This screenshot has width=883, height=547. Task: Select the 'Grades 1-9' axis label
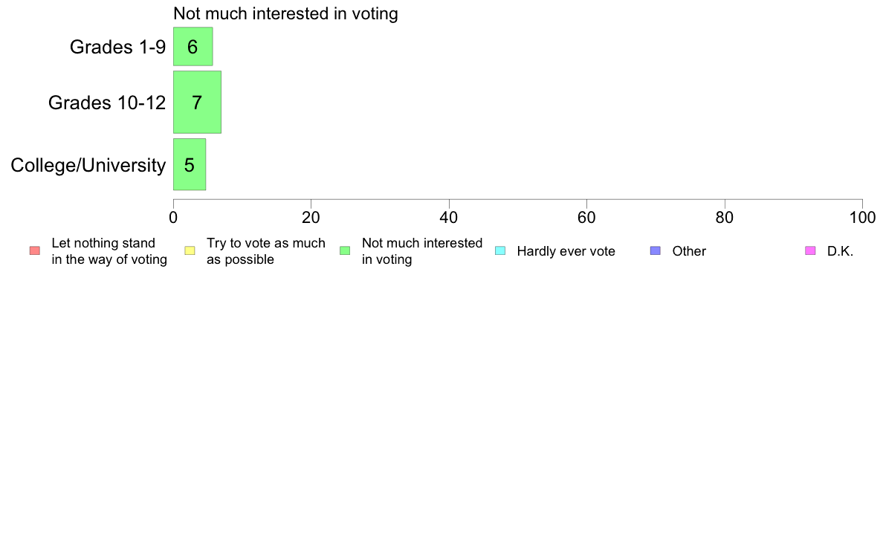pyautogui.click(x=117, y=47)
